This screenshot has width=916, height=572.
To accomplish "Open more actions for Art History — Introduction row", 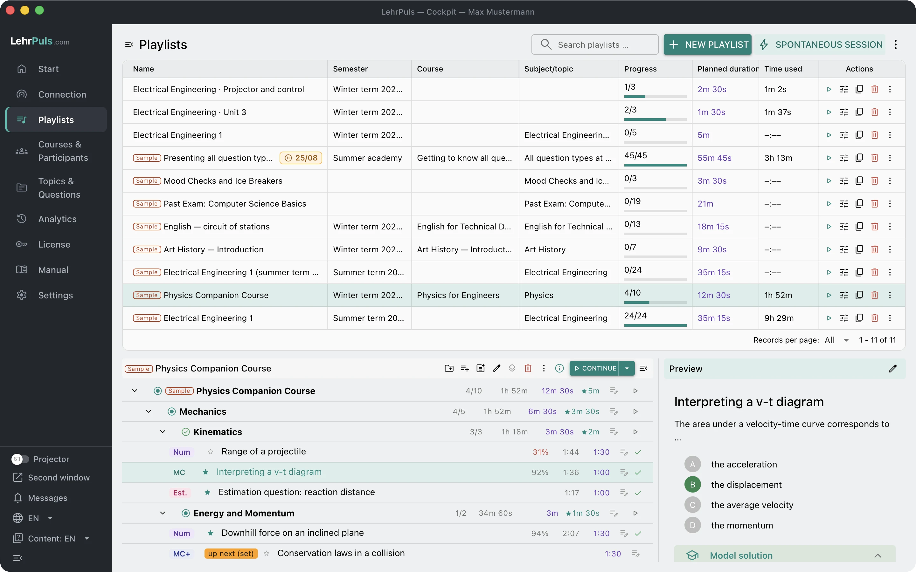I will pos(890,249).
